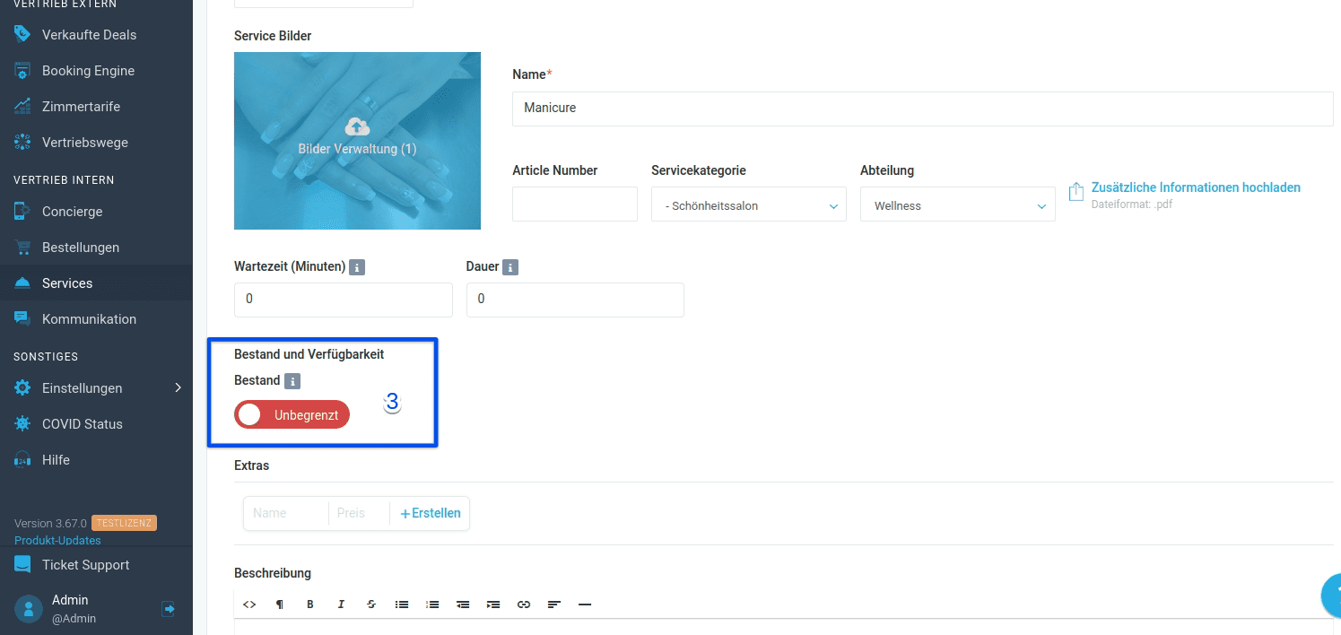Image resolution: width=1341 pixels, height=635 pixels.
Task: Open Bestellungen via cart icon
Action: coord(22,248)
